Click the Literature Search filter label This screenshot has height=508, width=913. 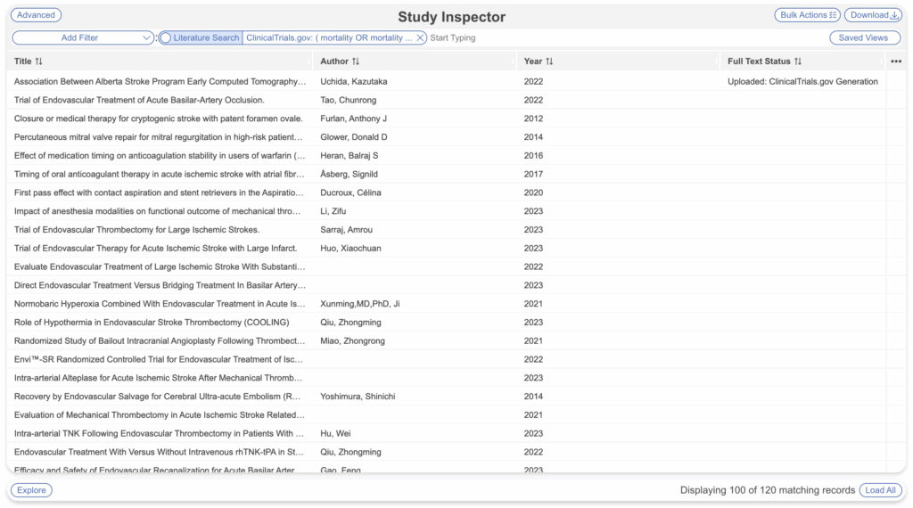tap(206, 38)
